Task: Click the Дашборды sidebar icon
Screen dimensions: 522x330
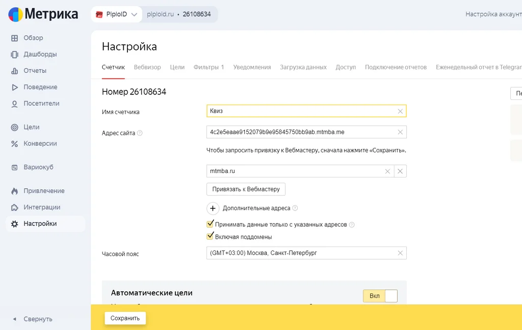Action: coord(14,54)
